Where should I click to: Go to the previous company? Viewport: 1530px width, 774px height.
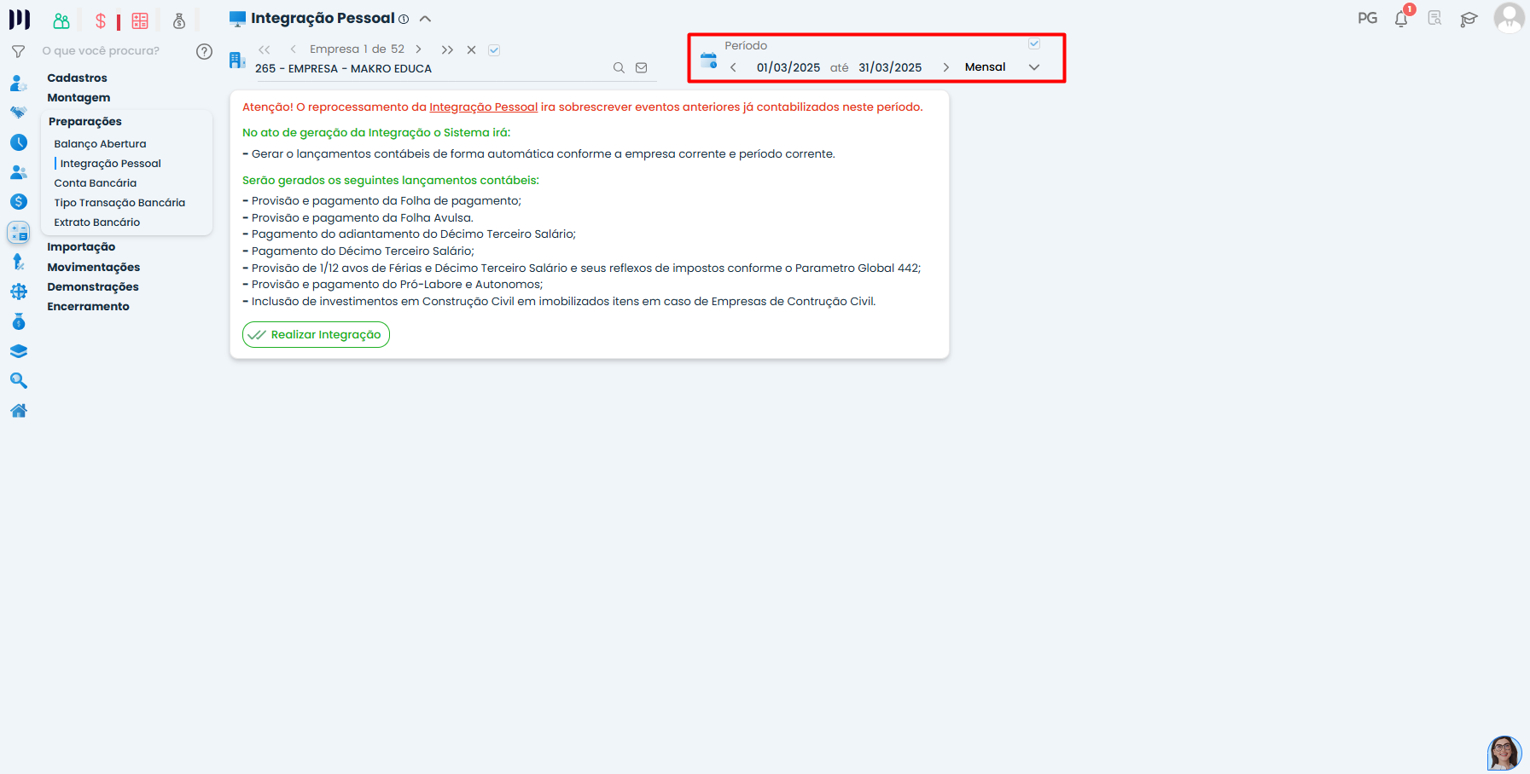pyautogui.click(x=293, y=49)
